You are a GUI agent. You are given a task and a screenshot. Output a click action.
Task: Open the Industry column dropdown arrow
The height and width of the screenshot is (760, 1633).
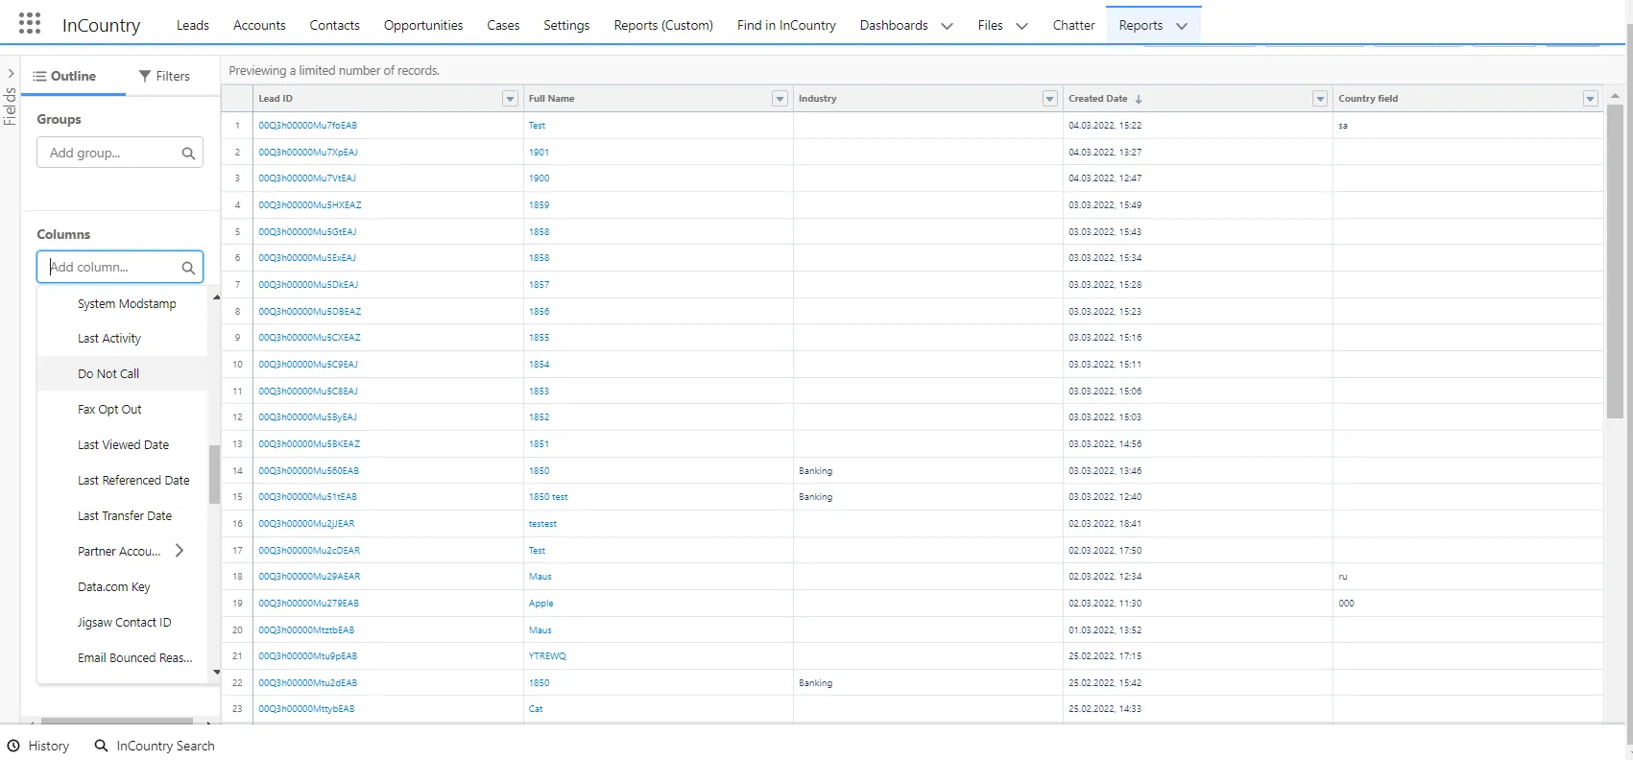click(1049, 99)
